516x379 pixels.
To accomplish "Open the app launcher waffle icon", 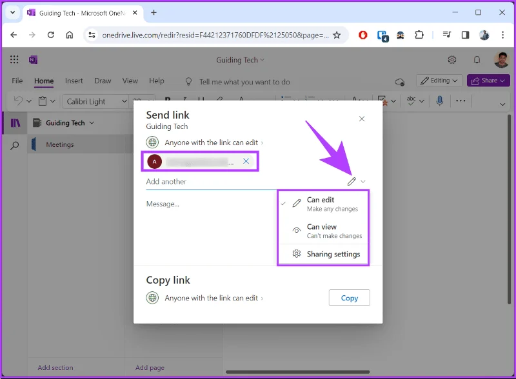I will coord(14,59).
